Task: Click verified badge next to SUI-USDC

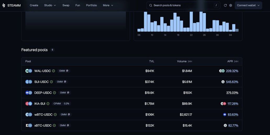Action: (51, 82)
